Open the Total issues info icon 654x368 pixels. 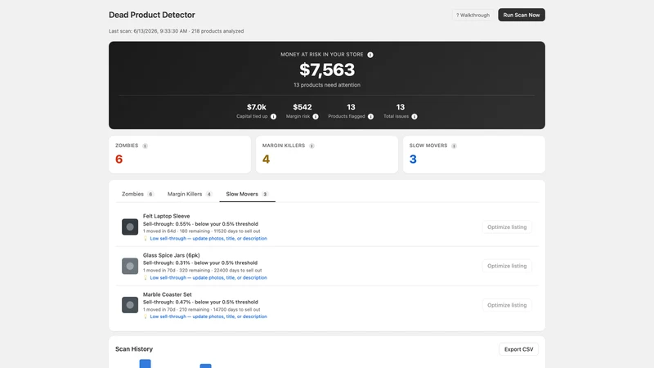pyautogui.click(x=414, y=117)
